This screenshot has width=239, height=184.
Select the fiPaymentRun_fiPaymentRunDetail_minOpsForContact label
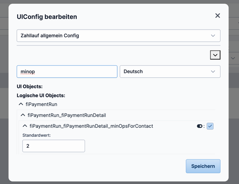click(91, 126)
